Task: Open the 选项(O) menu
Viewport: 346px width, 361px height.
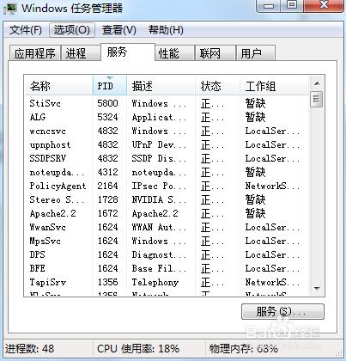Action: (72, 30)
